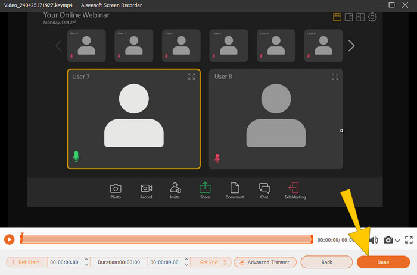Expand User 7 video tile fullscreen

pos(191,77)
